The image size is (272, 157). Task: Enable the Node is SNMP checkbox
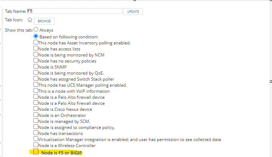click(36, 66)
